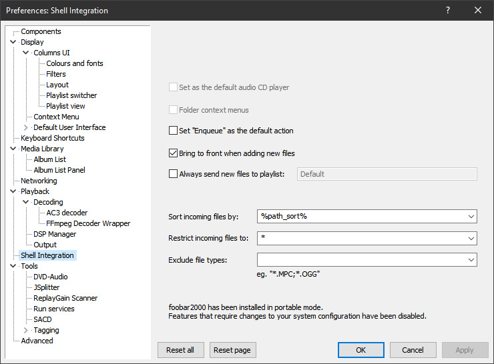Expand the Default User Interface node

[26, 127]
